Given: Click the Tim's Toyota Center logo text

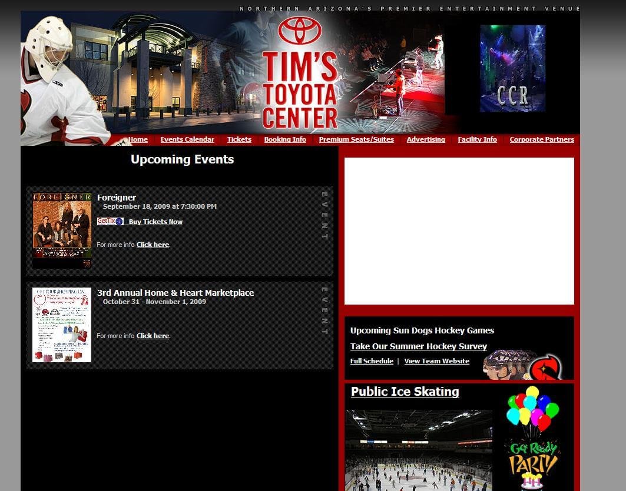Looking at the screenshot, I should 300,90.
